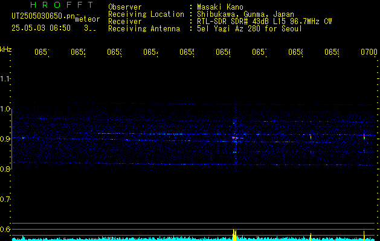Click the 0655 time axis marker
The height and width of the screenshot is (241, 380).
(187, 52)
